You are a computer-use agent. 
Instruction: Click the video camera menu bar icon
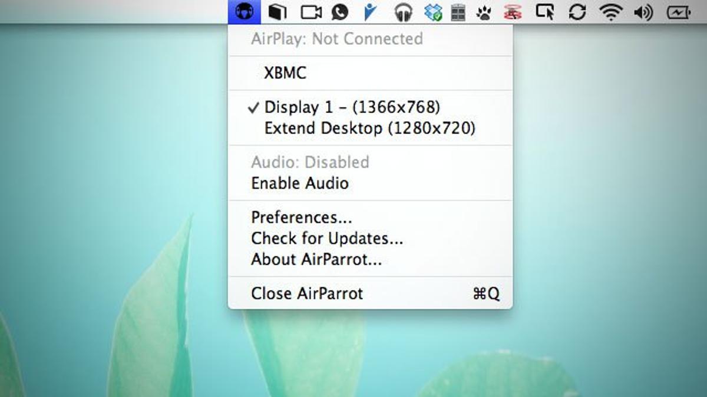tap(311, 12)
